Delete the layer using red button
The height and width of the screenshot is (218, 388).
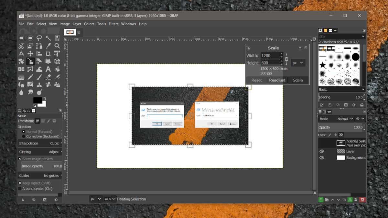pos(362,200)
